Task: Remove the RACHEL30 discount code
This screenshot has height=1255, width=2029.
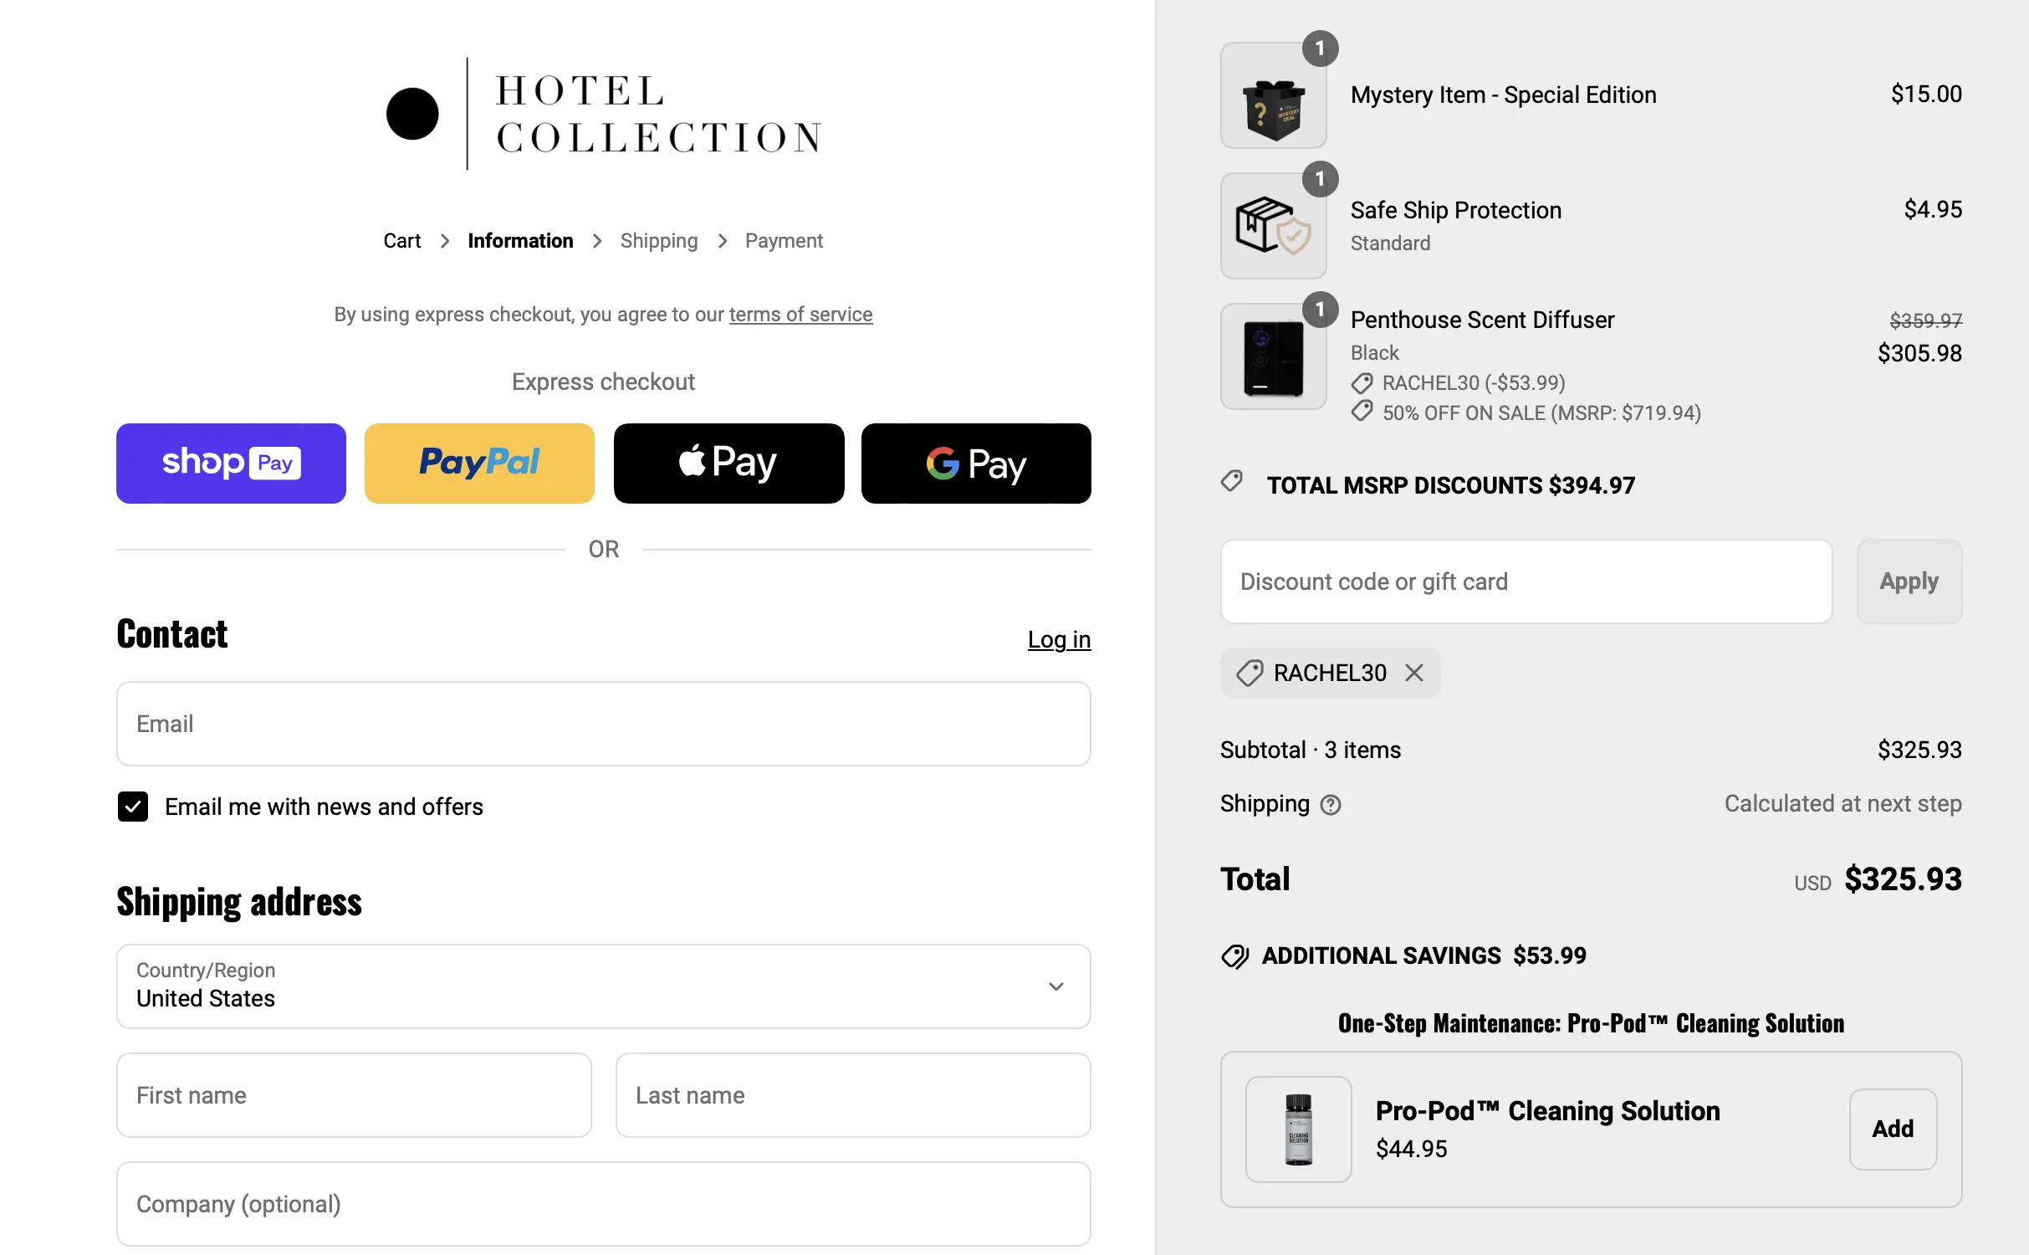Action: point(1414,673)
